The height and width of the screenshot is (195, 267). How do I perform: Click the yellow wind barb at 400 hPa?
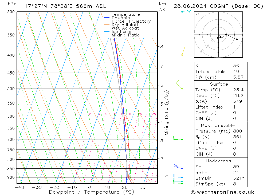[183, 52]
